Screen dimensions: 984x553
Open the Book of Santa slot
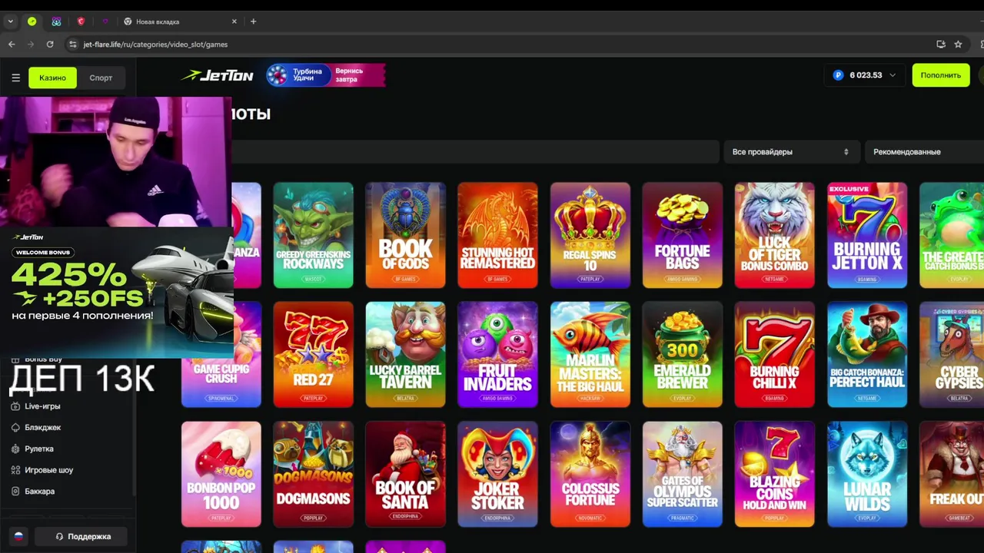coord(405,474)
